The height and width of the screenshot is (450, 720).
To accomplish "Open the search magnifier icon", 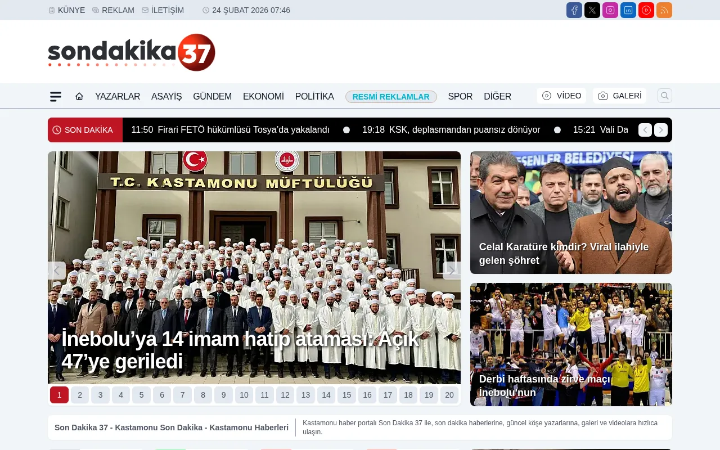I will (x=664, y=96).
